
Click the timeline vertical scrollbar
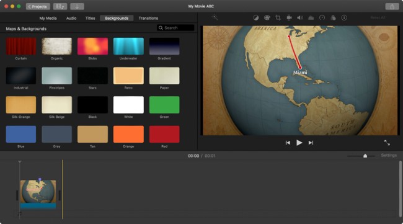point(400,189)
